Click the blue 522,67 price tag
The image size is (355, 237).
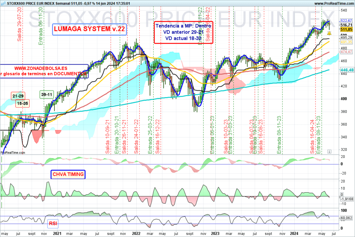[346, 20]
